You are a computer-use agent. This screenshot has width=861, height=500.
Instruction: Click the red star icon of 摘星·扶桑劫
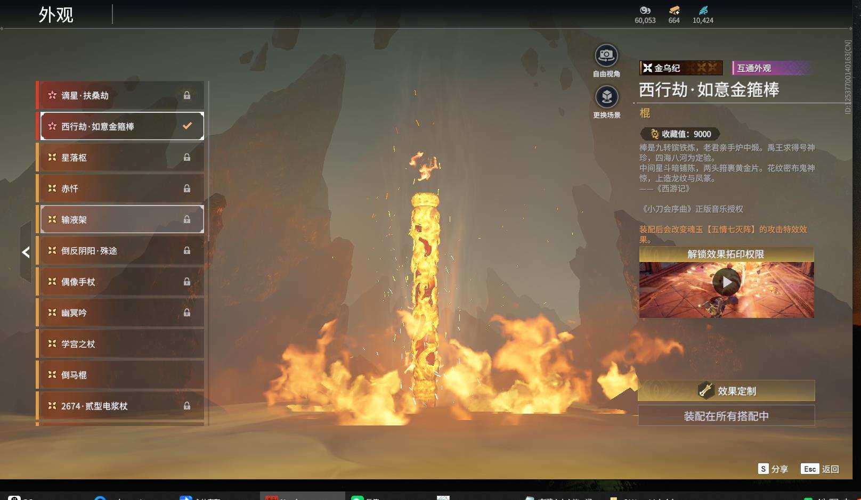(x=52, y=95)
